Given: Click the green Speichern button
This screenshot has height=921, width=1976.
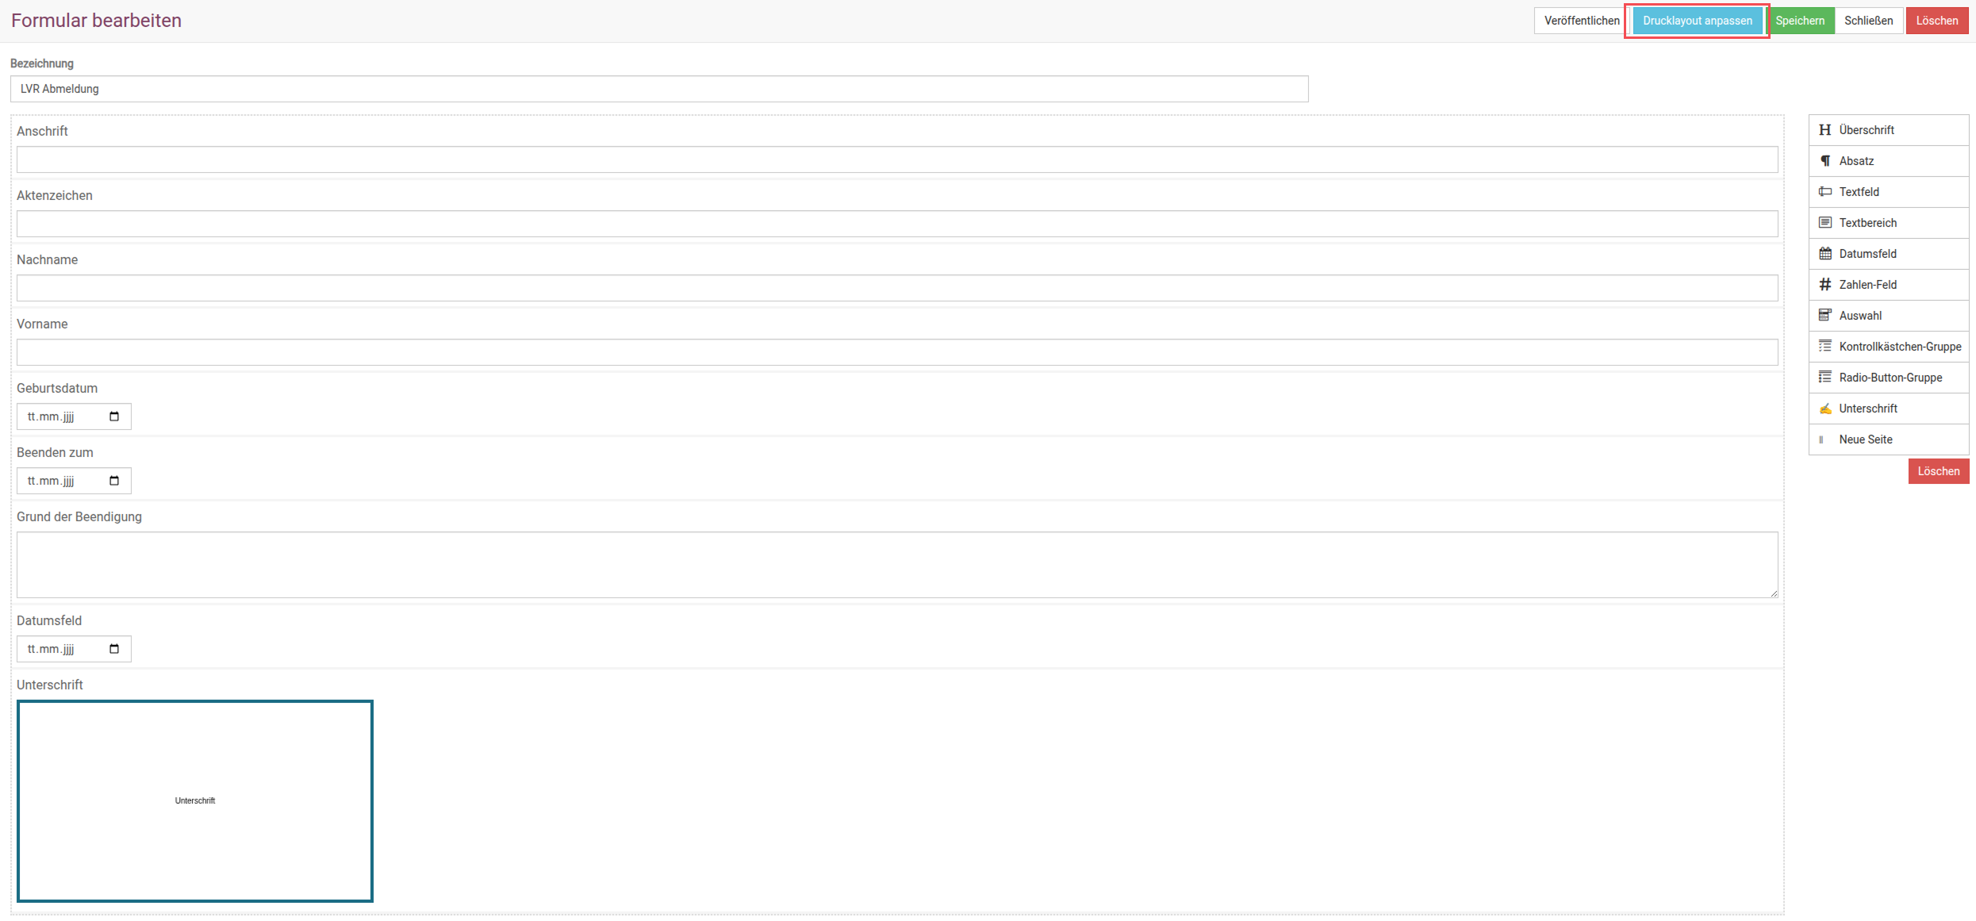Looking at the screenshot, I should (1800, 21).
